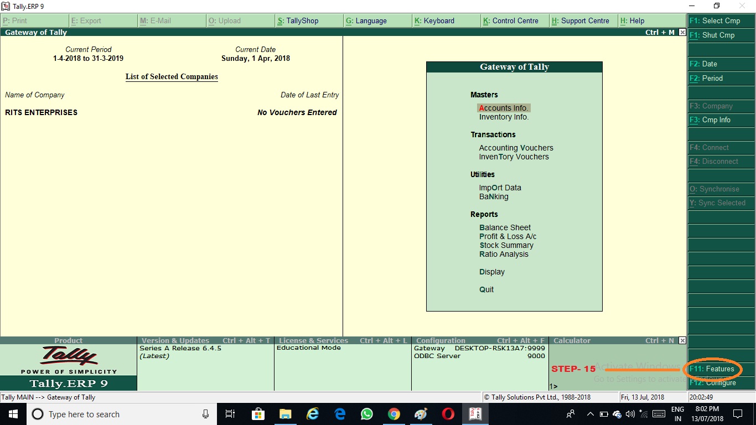Click the Configuration panel header

pos(480,340)
